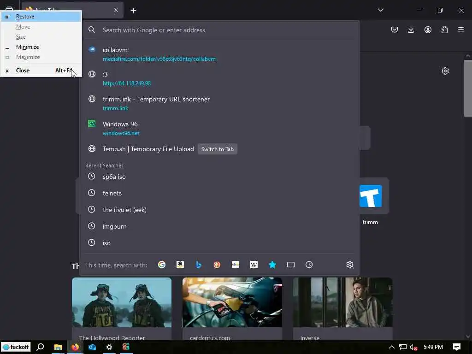Viewport: 472px width, 354px height.
Task: Select Restore in the window menu
Action: coord(41,17)
